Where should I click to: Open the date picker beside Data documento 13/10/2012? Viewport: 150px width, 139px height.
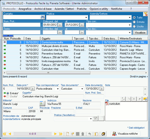coord(102,89)
